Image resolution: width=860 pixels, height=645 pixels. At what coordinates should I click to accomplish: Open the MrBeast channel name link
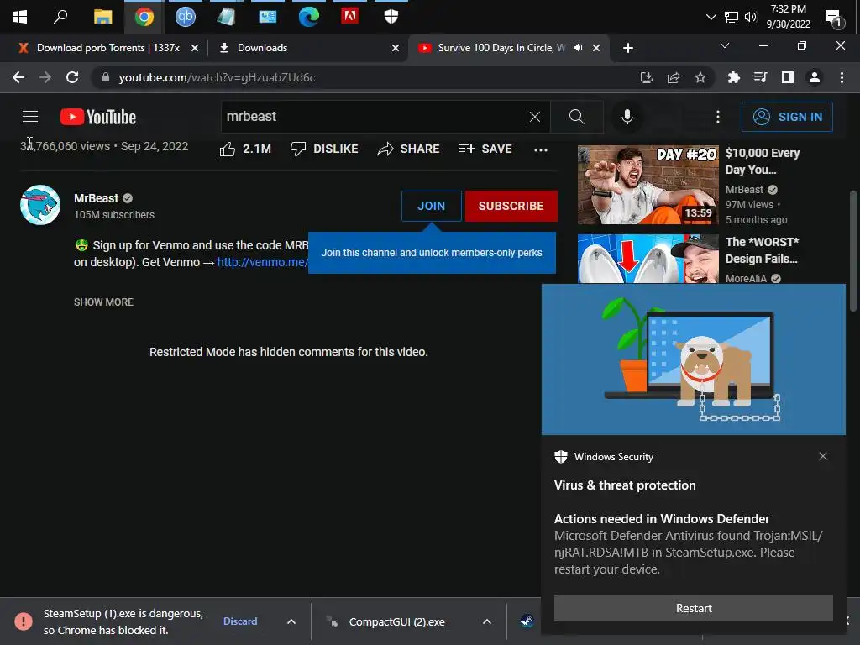click(96, 198)
